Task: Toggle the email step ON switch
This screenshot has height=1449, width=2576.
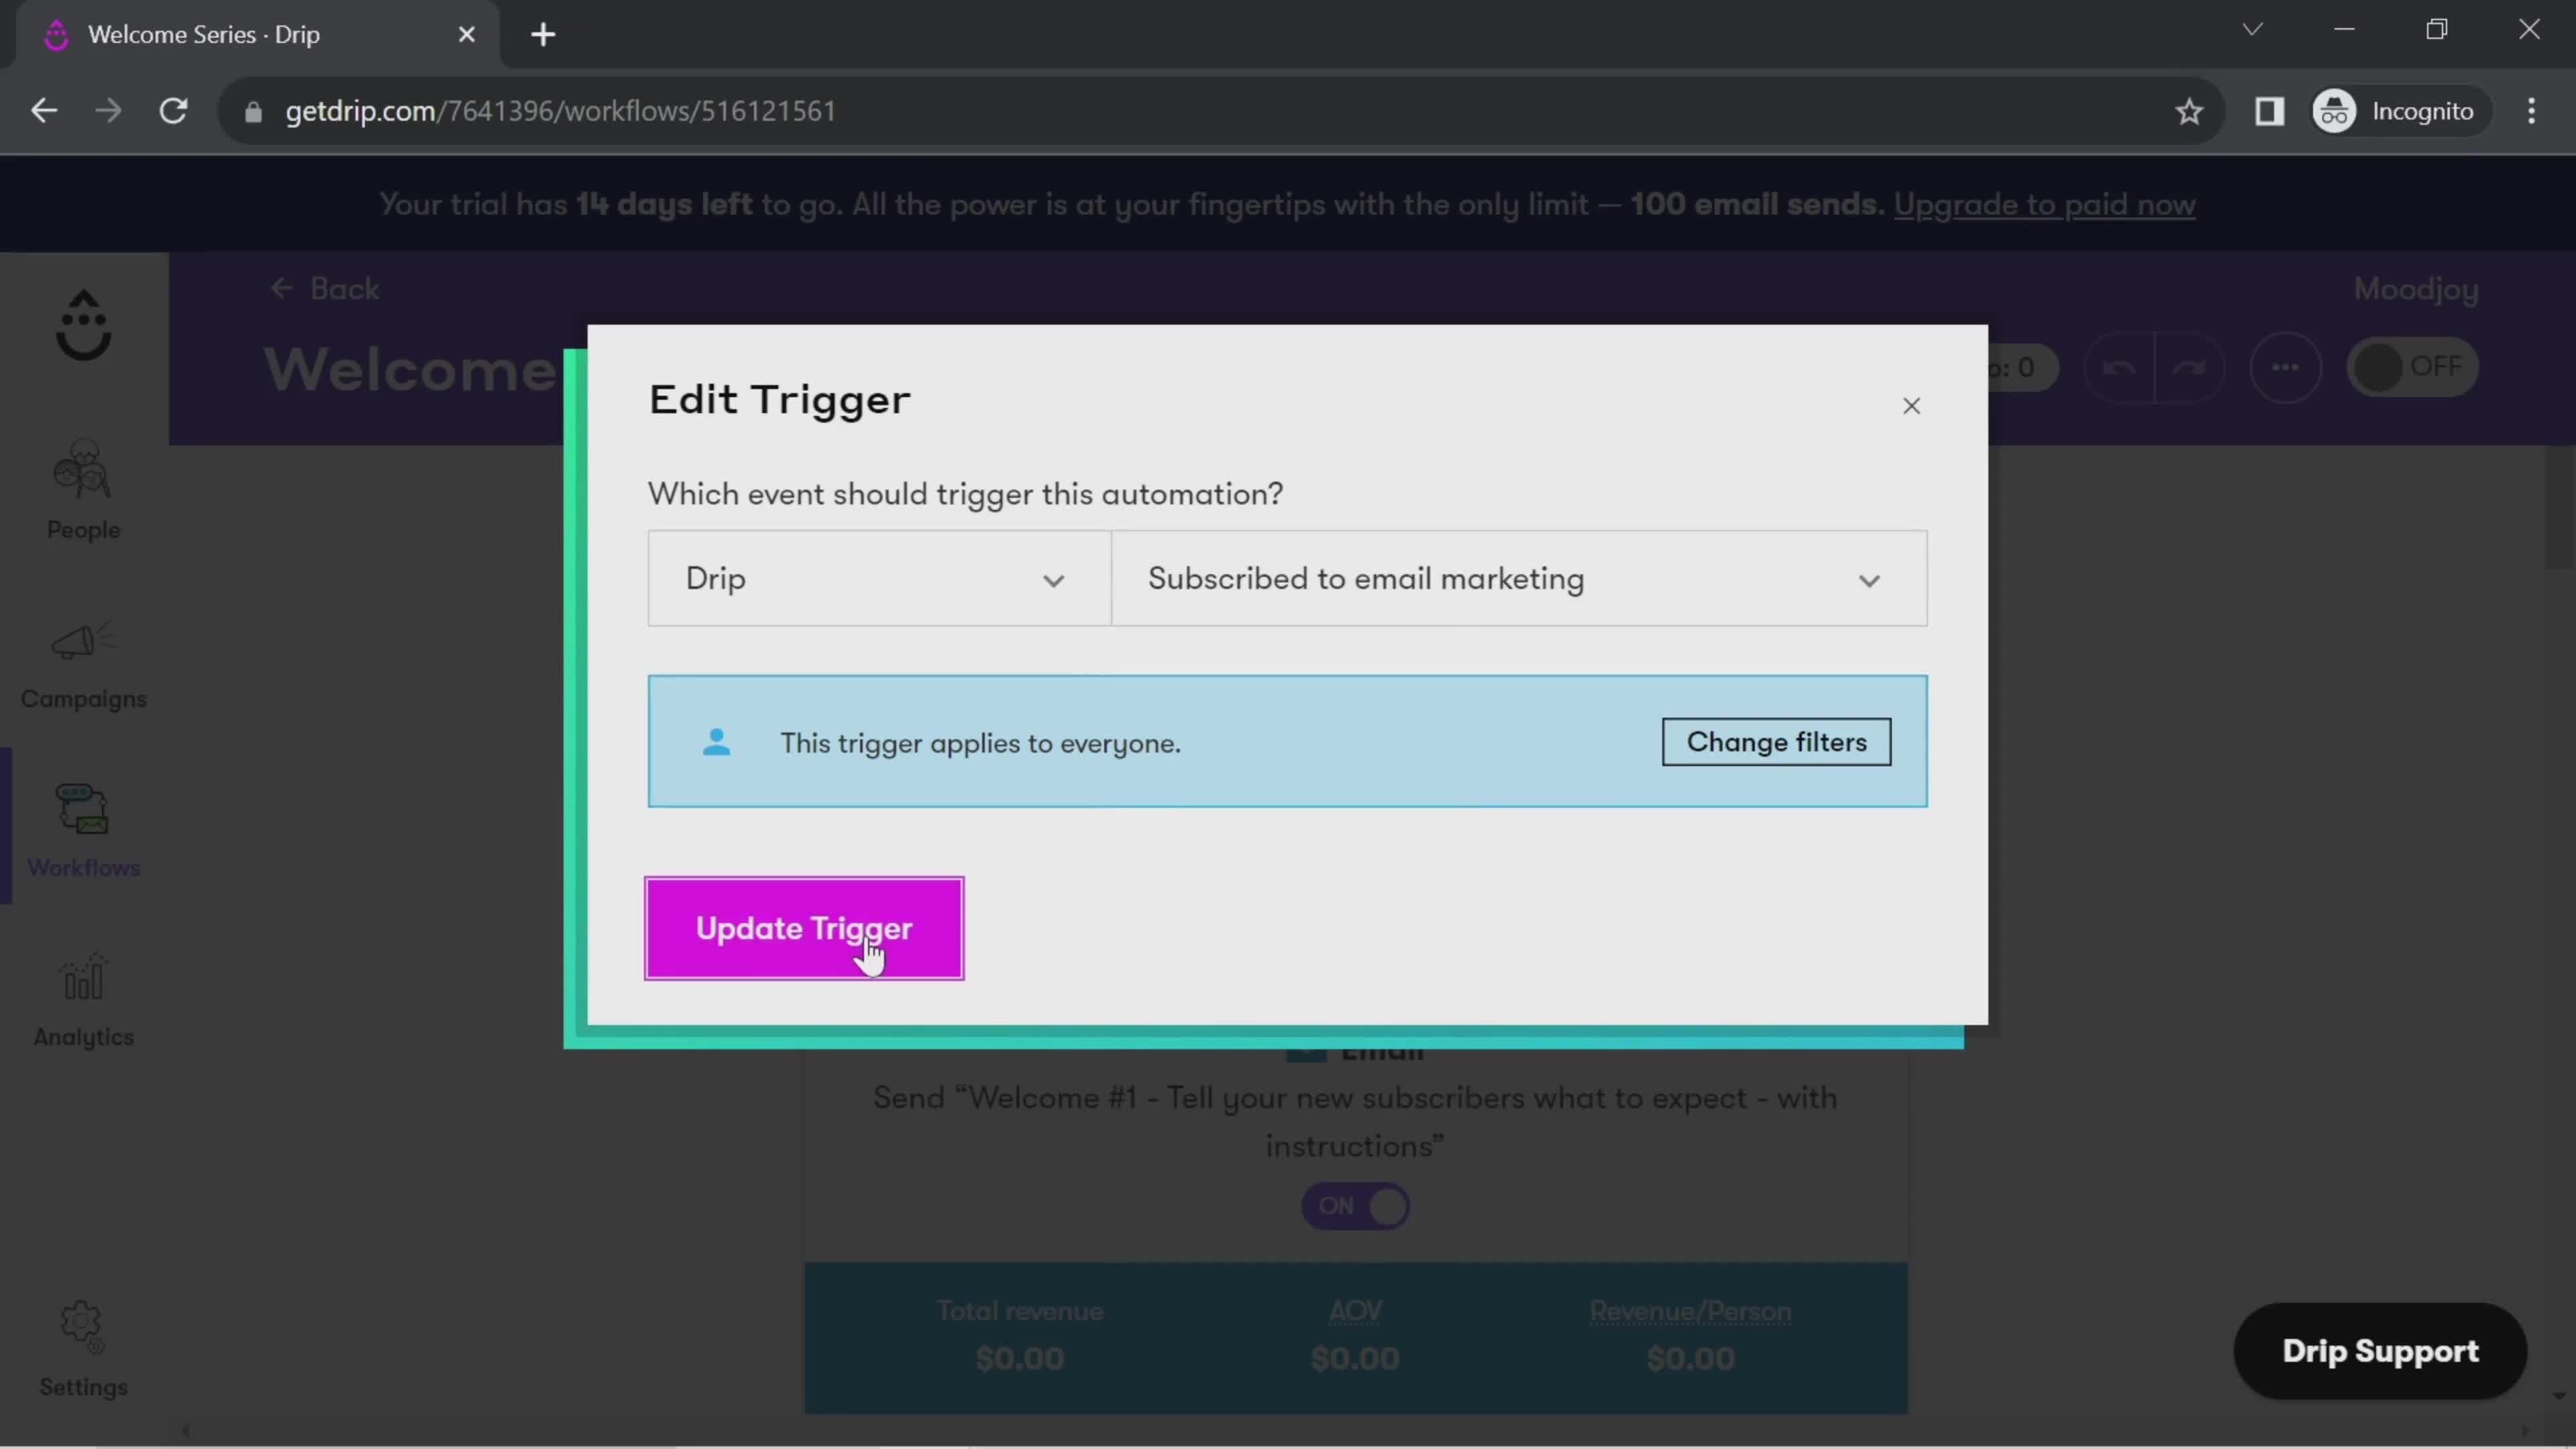Action: pos(1355,1205)
